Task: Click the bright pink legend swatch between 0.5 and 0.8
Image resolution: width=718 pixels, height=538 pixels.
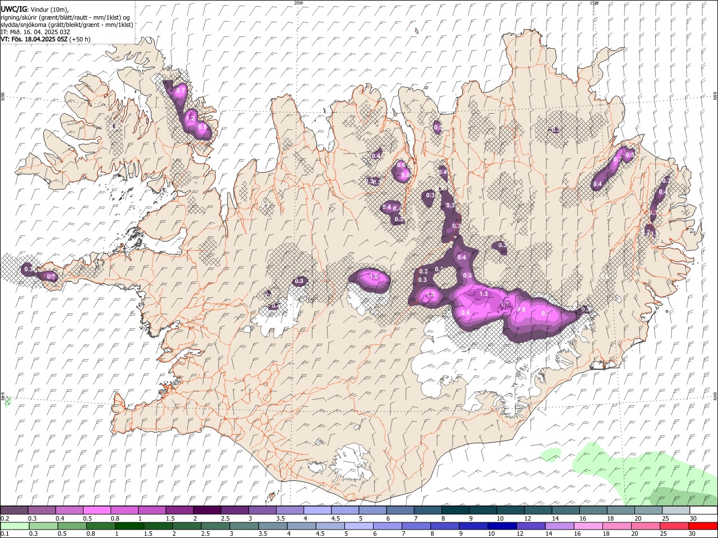Action: point(96,511)
